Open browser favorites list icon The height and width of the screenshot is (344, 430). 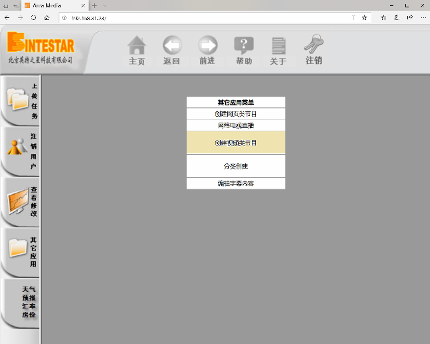pyautogui.click(x=383, y=18)
